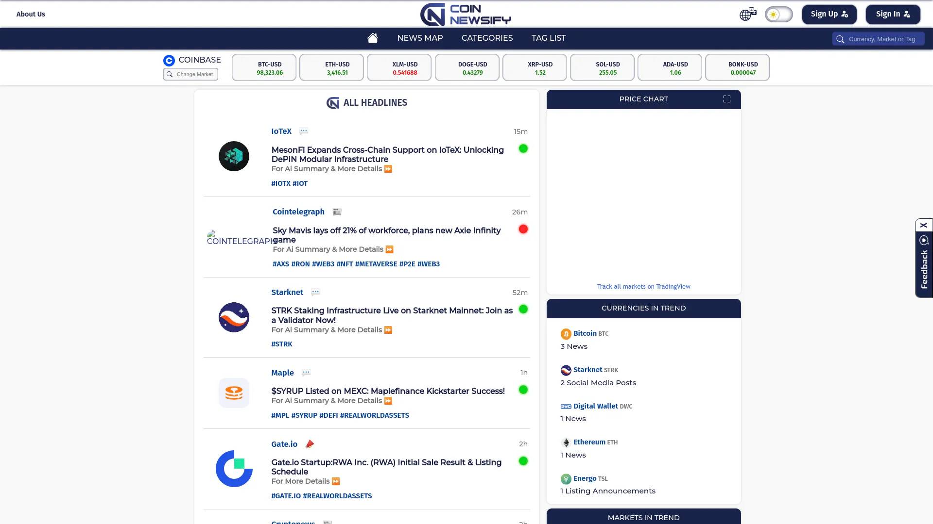This screenshot has width=933, height=524.
Task: Click green sentiment dot on Gate.io Startup headline
Action: pyautogui.click(x=523, y=461)
